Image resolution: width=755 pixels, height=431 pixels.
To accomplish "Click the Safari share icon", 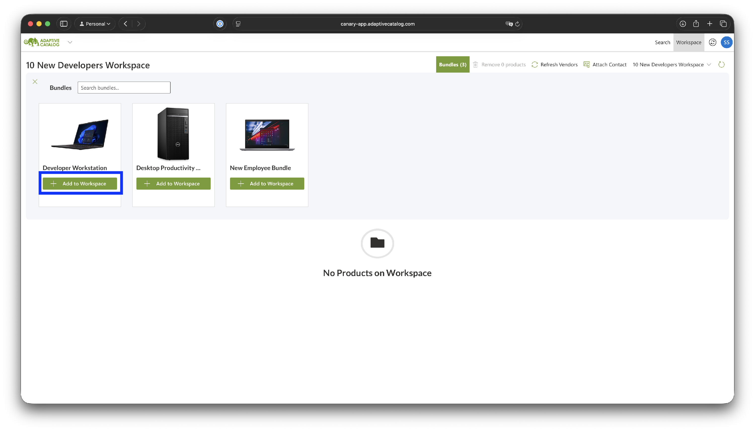I will tap(696, 24).
